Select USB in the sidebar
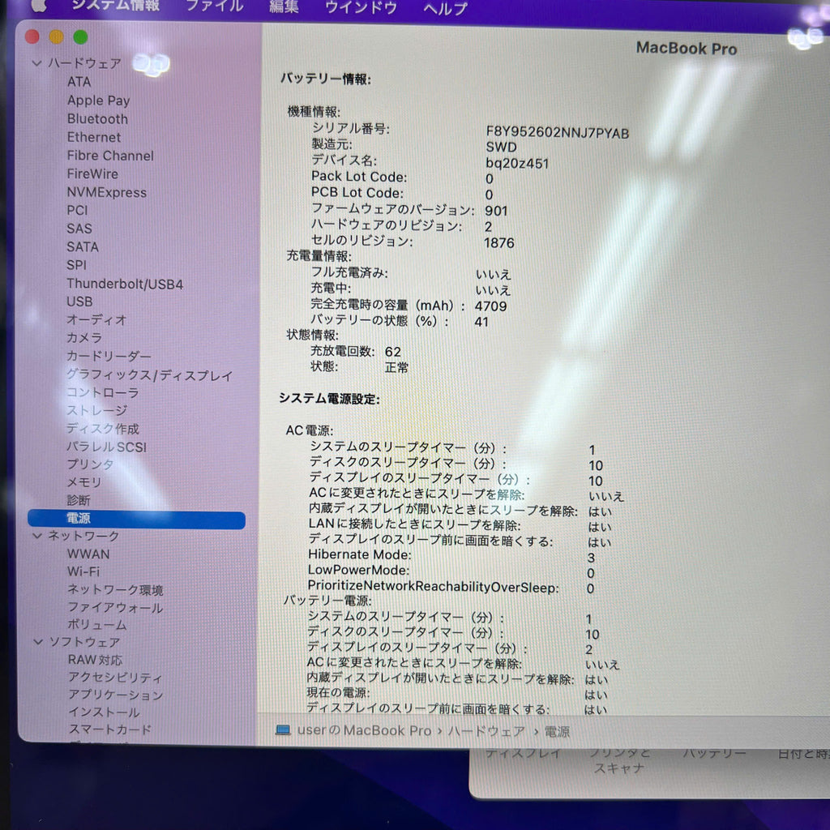Viewport: 830px width, 830px height. (79, 302)
